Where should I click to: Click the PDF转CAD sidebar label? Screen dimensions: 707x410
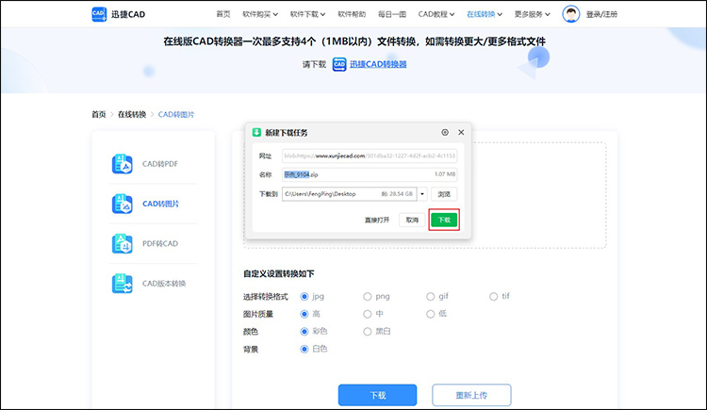tap(160, 243)
